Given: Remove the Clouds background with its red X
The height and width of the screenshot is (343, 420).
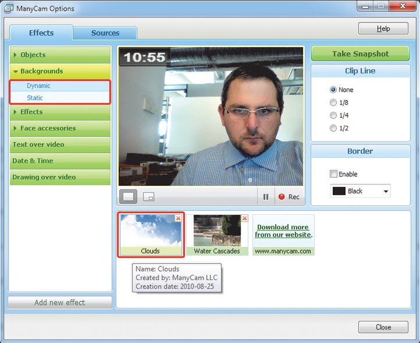Looking at the screenshot, I should pyautogui.click(x=178, y=218).
